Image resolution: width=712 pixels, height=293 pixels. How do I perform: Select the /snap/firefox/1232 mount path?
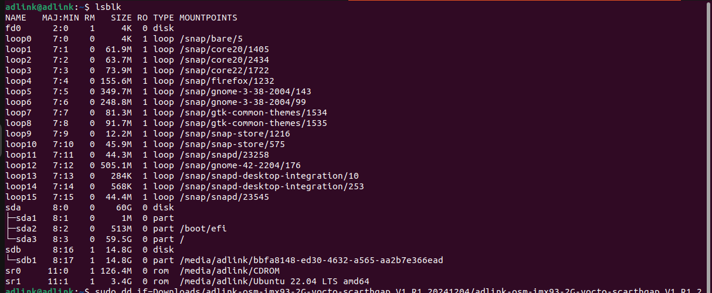point(226,81)
